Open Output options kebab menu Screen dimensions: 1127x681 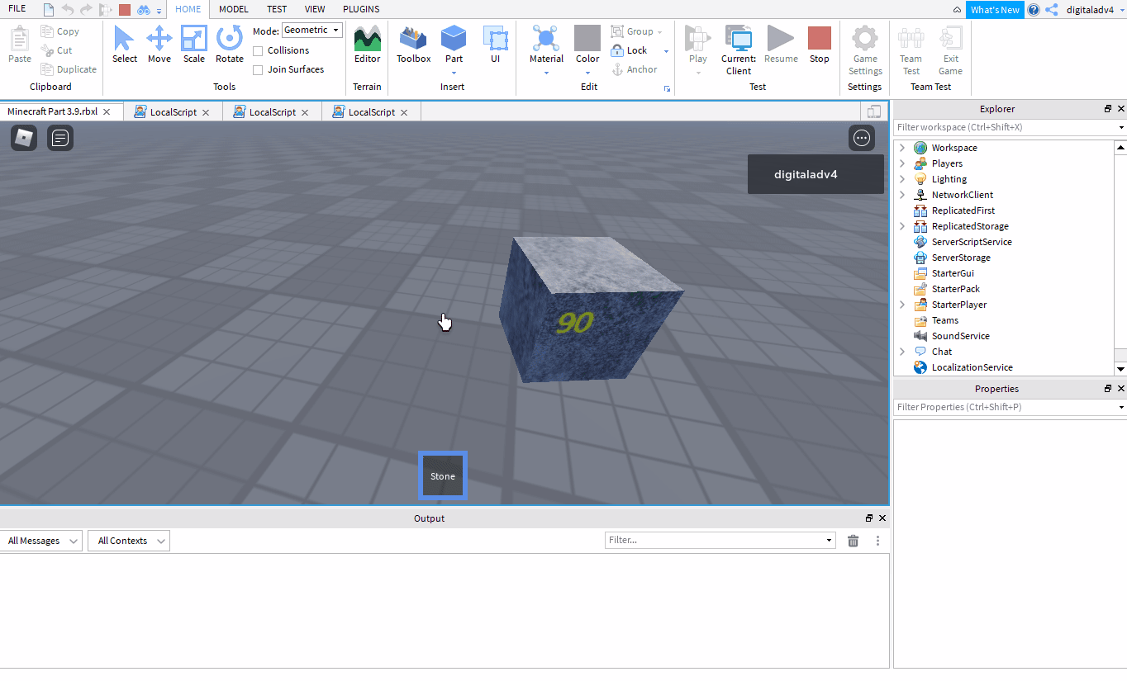(877, 541)
